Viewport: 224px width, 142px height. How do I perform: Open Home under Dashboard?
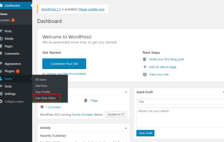coord(4,14)
